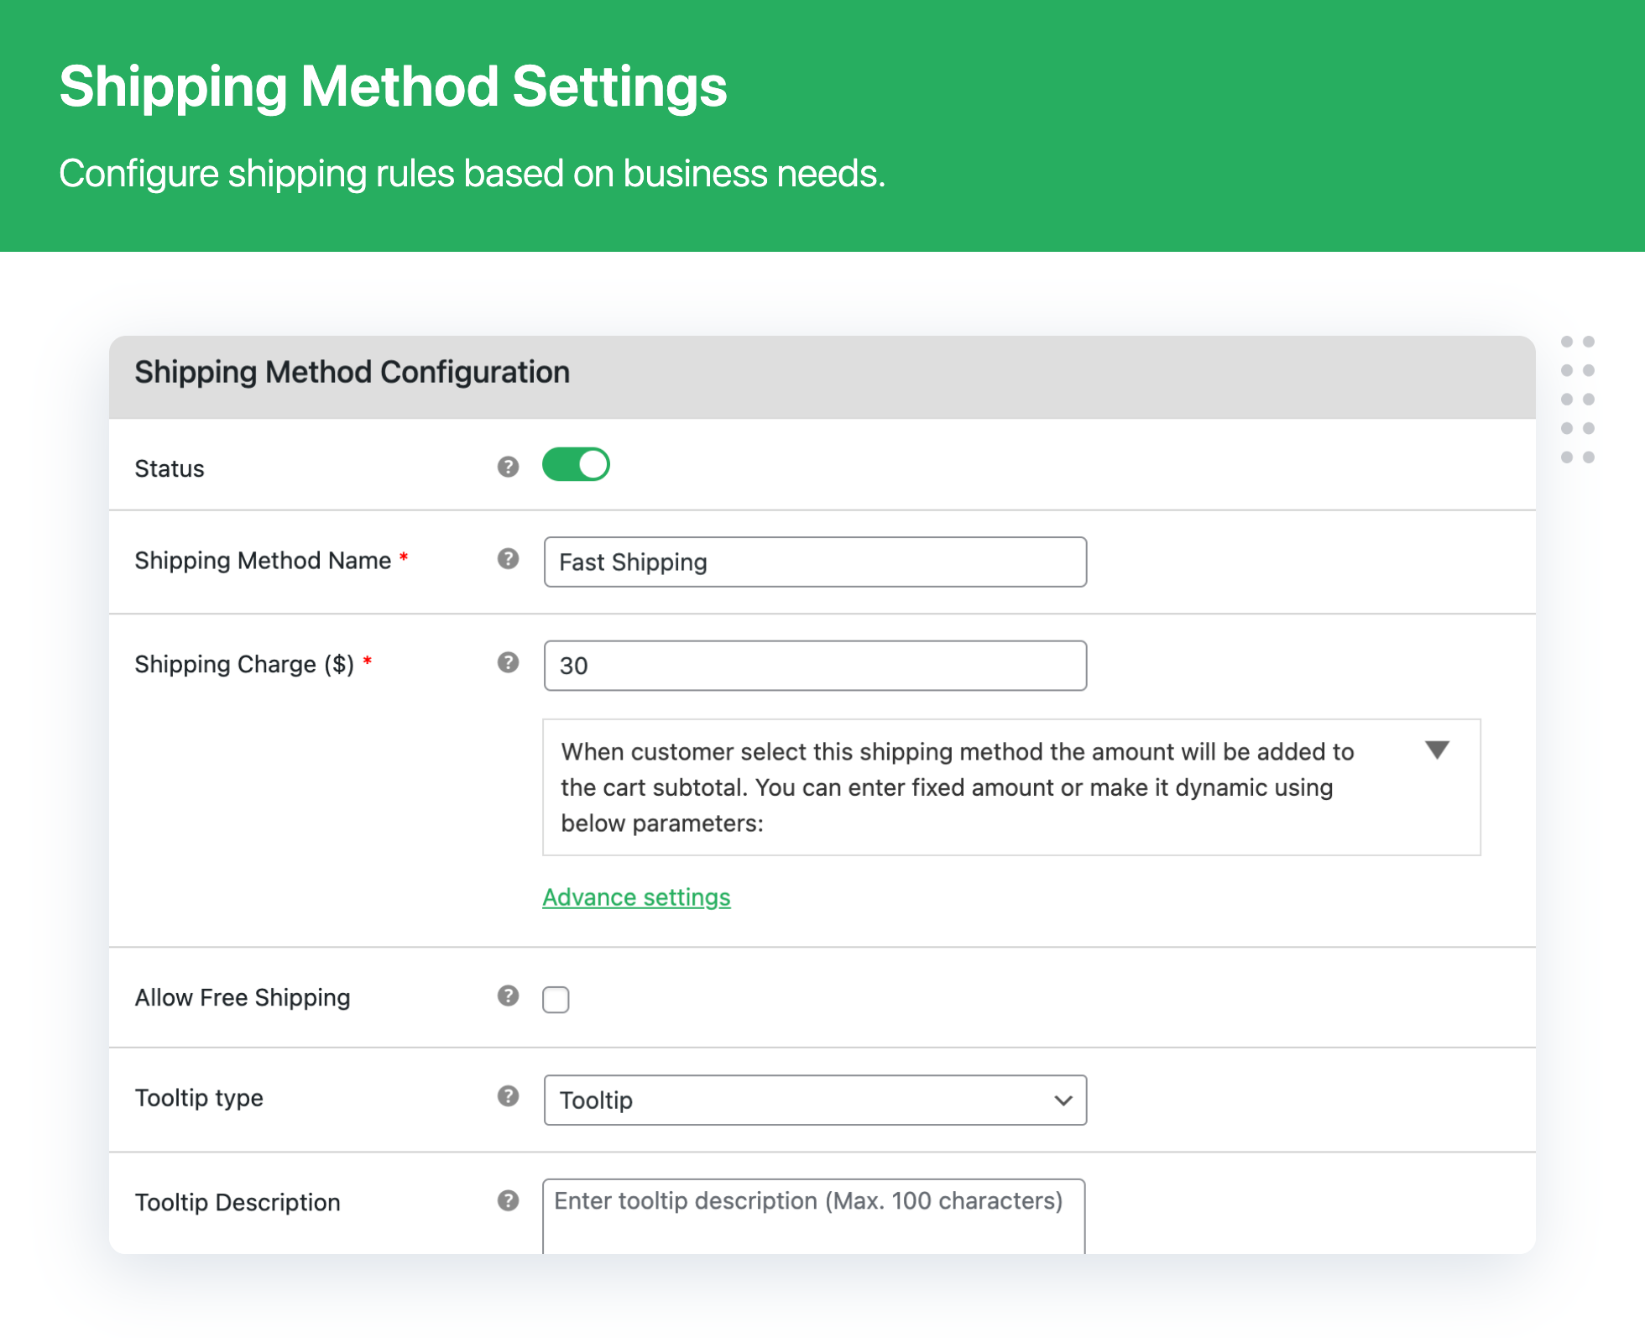Click help icon beside Shipping Charge
The image size is (1645, 1338).
pos(508,663)
